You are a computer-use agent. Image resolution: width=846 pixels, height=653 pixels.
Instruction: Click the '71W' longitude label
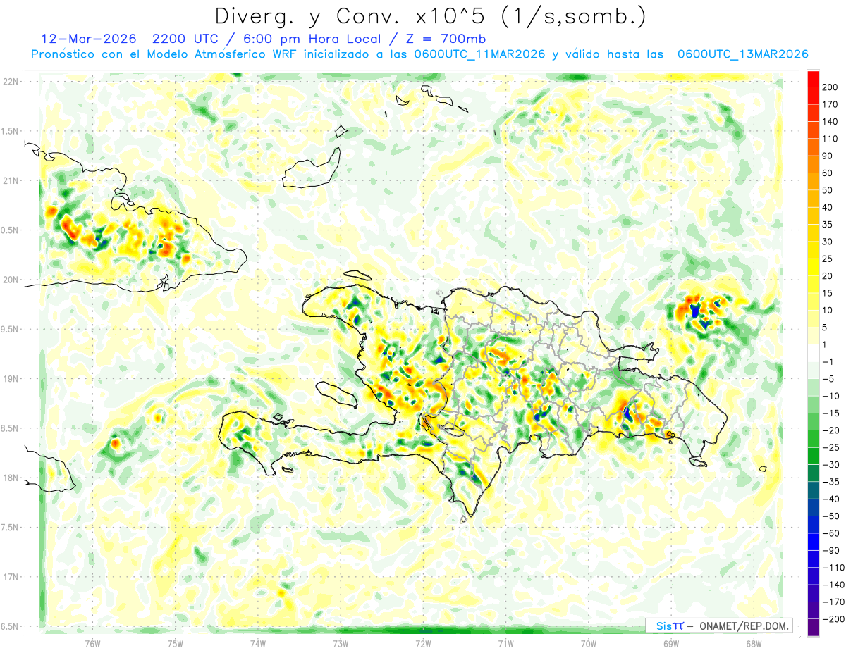[505, 642]
